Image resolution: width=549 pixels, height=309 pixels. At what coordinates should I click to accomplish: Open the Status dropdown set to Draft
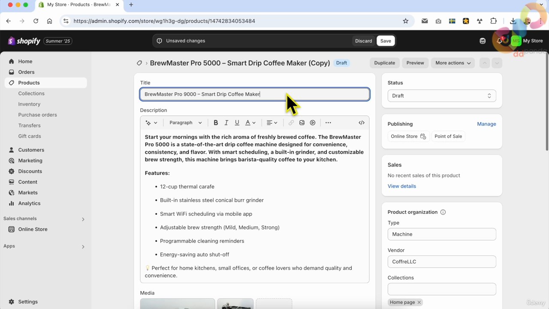click(442, 96)
